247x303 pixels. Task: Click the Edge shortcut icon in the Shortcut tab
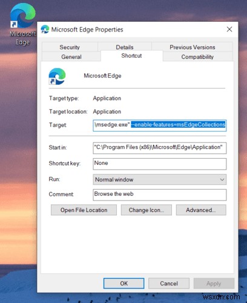click(57, 76)
